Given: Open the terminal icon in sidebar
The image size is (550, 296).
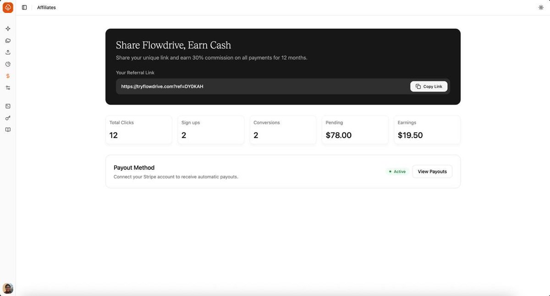Looking at the screenshot, I should [x=8, y=106].
